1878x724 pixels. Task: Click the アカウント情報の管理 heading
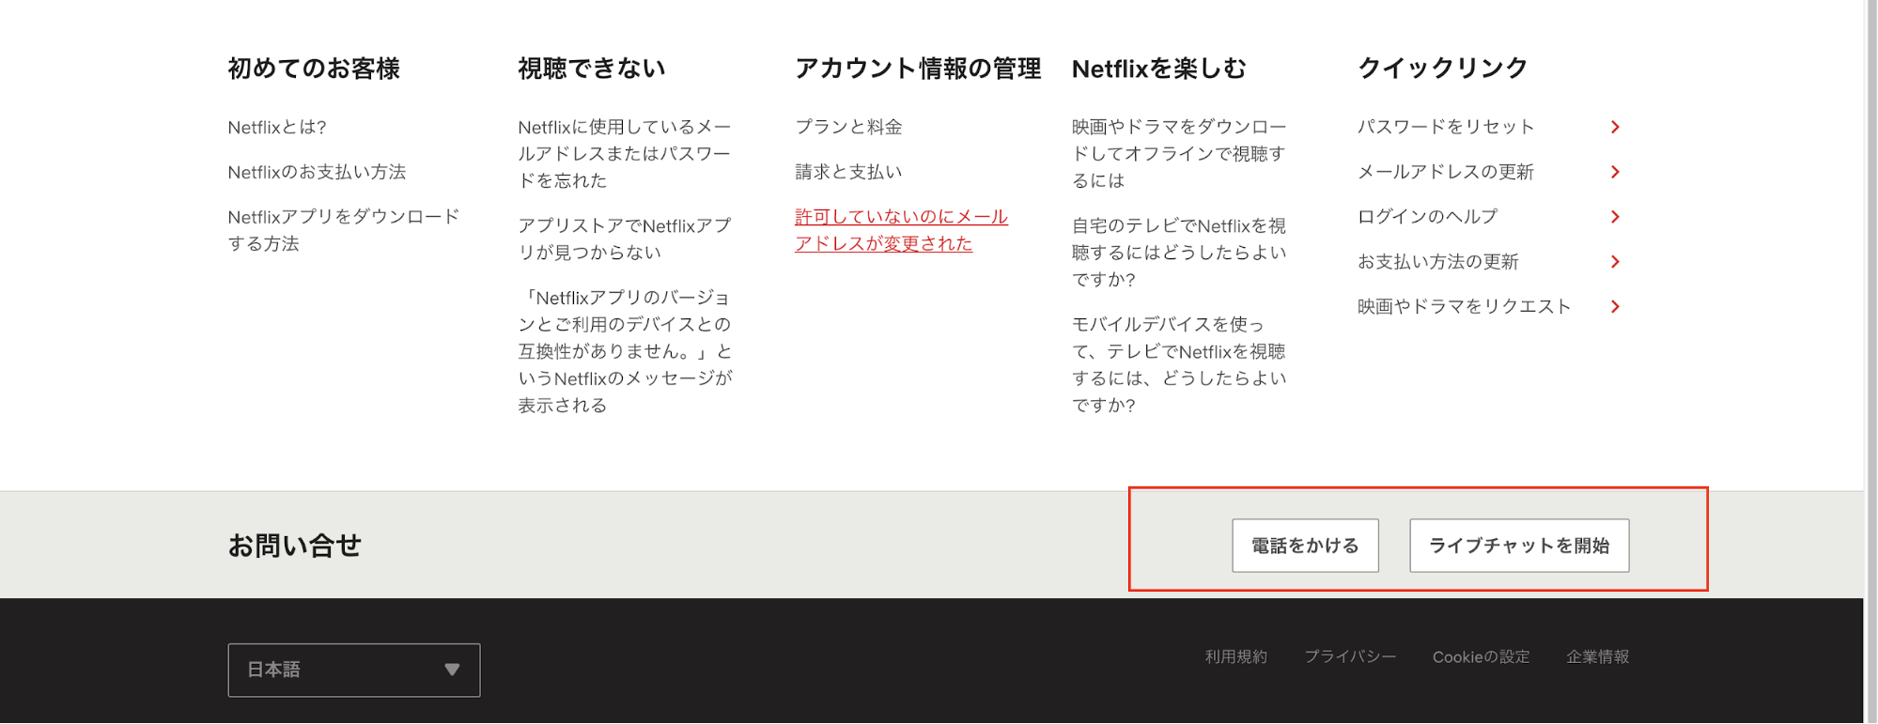coord(918,69)
